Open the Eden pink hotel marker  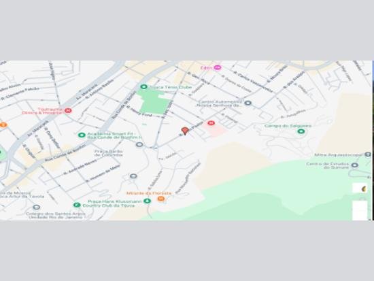click(218, 67)
